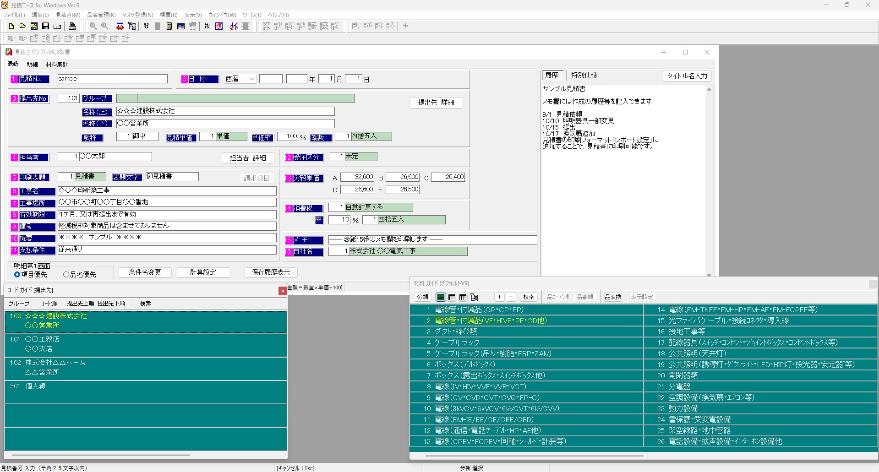Viewport: 879px width, 472px height.
Task: Click the 条件名変更 button
Action: click(145, 272)
